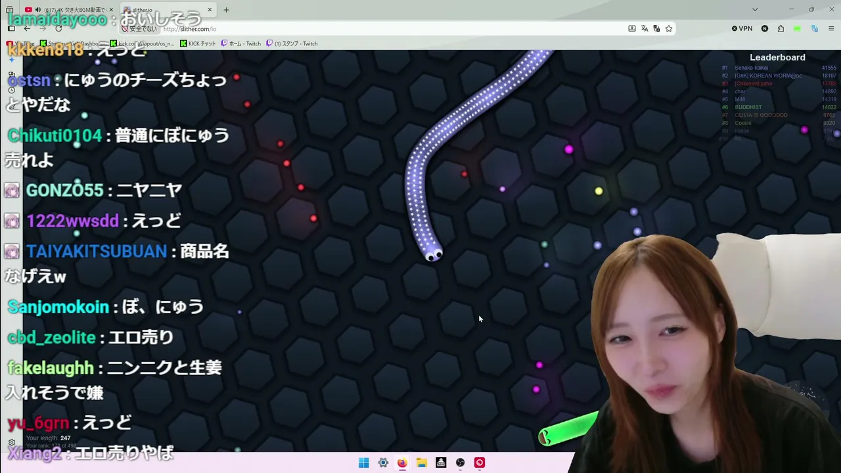The width and height of the screenshot is (841, 473).
Task: Click the Your length 247 readout
Action: tap(48, 438)
